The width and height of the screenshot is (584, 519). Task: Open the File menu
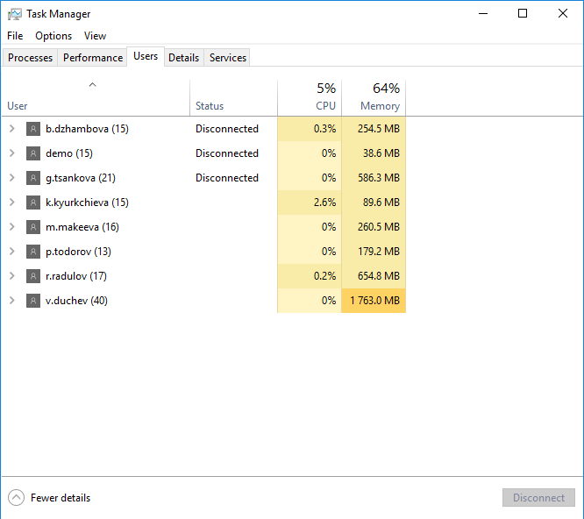pos(15,36)
